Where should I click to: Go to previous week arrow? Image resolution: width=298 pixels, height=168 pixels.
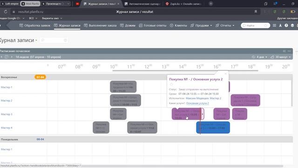1,57
